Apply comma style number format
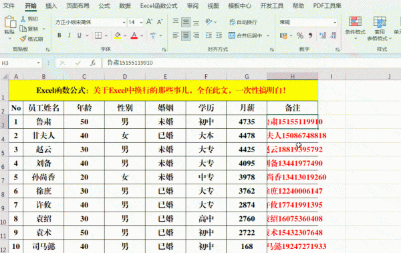This screenshot has width=401, height=253. pos(310,35)
